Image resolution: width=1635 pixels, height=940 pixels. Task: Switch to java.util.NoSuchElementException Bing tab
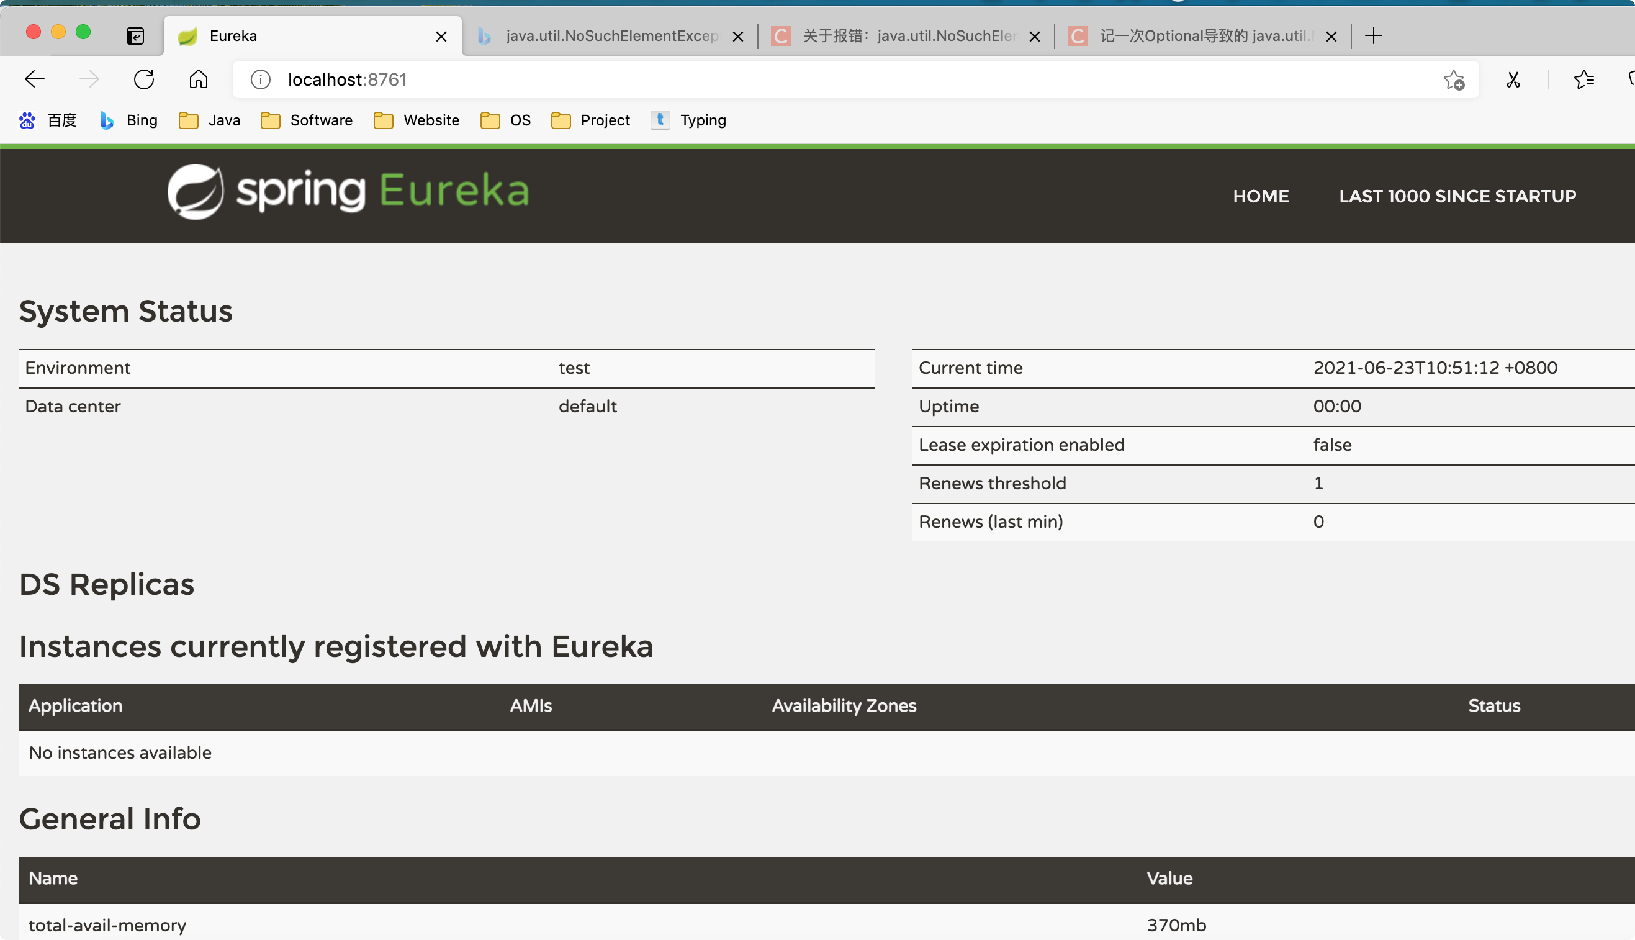coord(610,36)
